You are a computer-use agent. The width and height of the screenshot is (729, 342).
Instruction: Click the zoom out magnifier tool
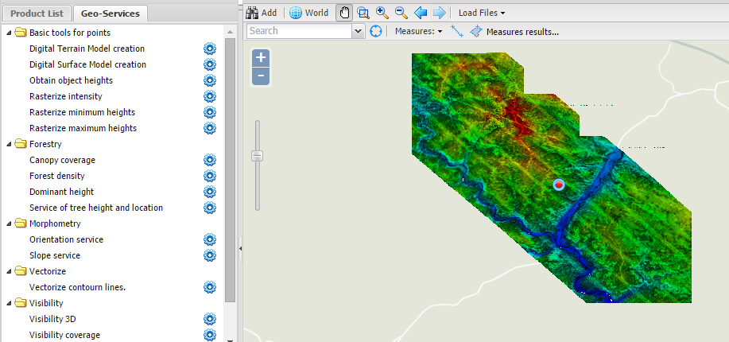tap(401, 13)
